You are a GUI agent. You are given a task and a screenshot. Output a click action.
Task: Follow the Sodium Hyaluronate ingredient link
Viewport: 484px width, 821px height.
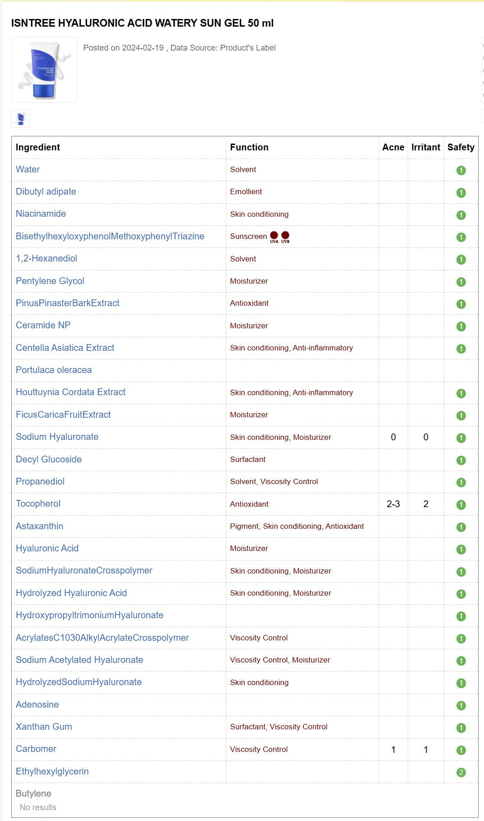tap(57, 437)
